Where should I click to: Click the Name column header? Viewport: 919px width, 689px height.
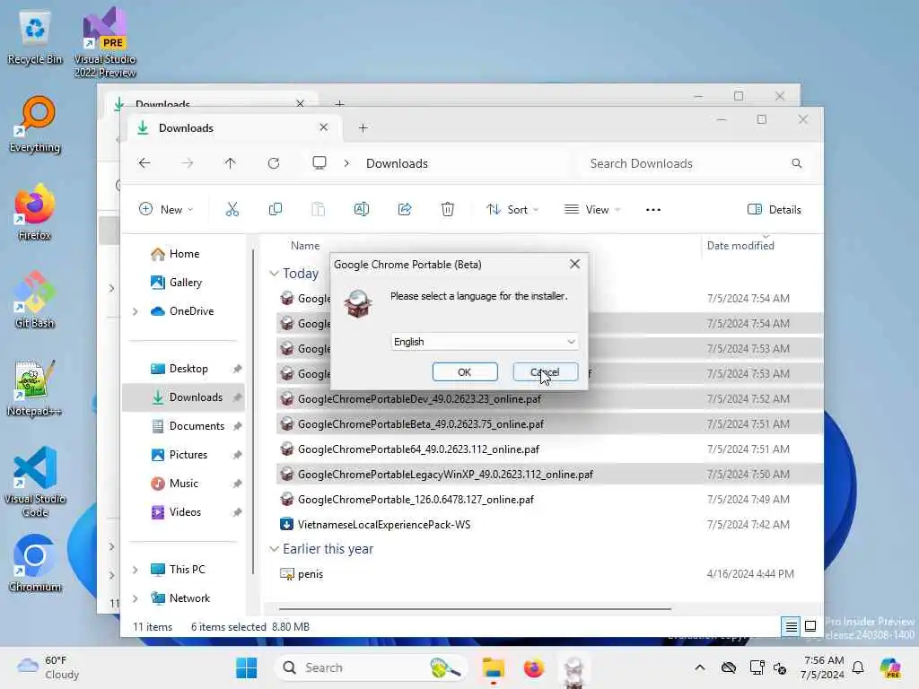[305, 246]
